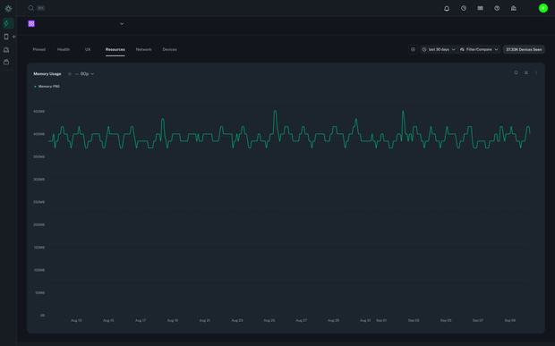Click the Sep 09 x-axis date
This screenshot has height=346, width=555.
point(510,320)
